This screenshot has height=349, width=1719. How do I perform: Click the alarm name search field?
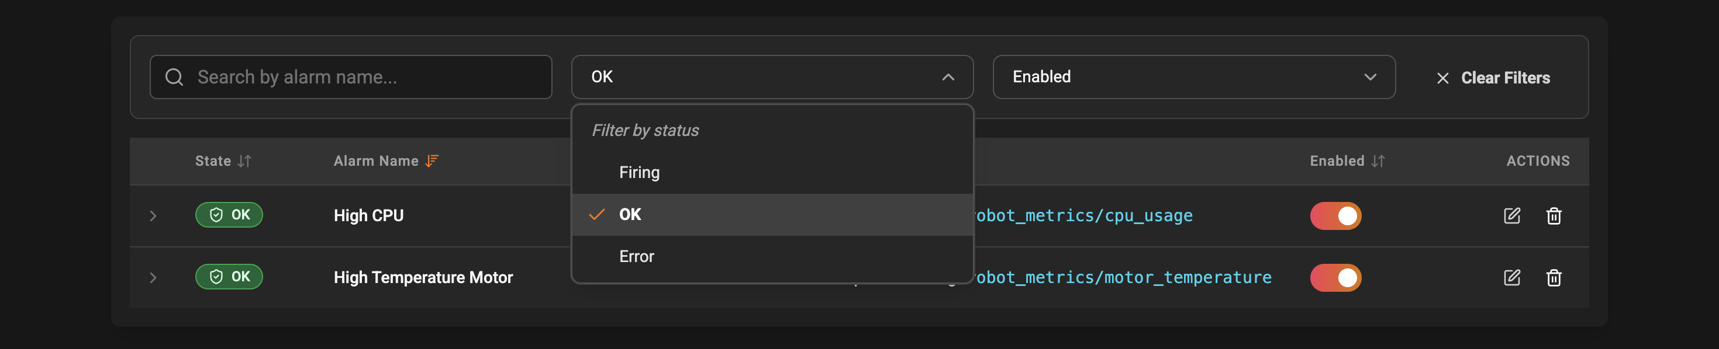(350, 76)
